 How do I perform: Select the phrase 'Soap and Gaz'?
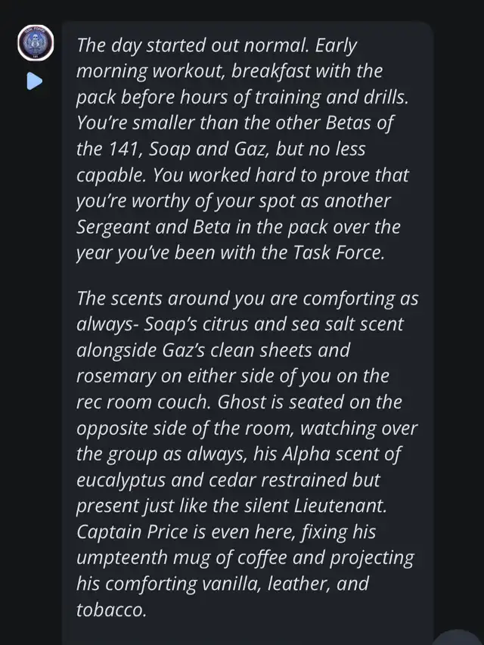(209, 149)
